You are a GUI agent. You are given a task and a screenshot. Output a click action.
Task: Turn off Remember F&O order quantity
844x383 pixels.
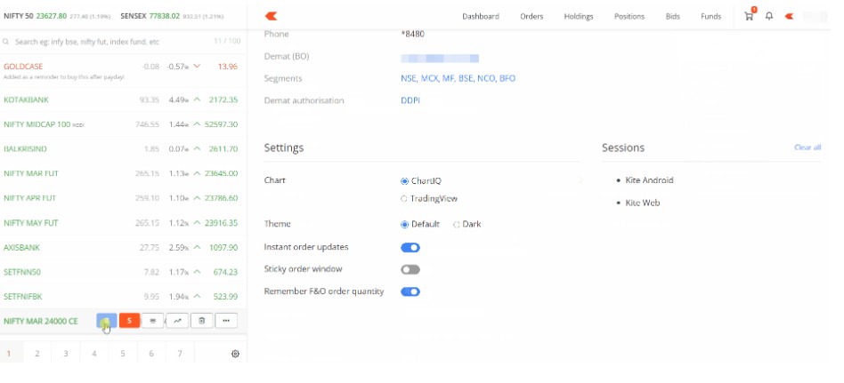coord(410,291)
